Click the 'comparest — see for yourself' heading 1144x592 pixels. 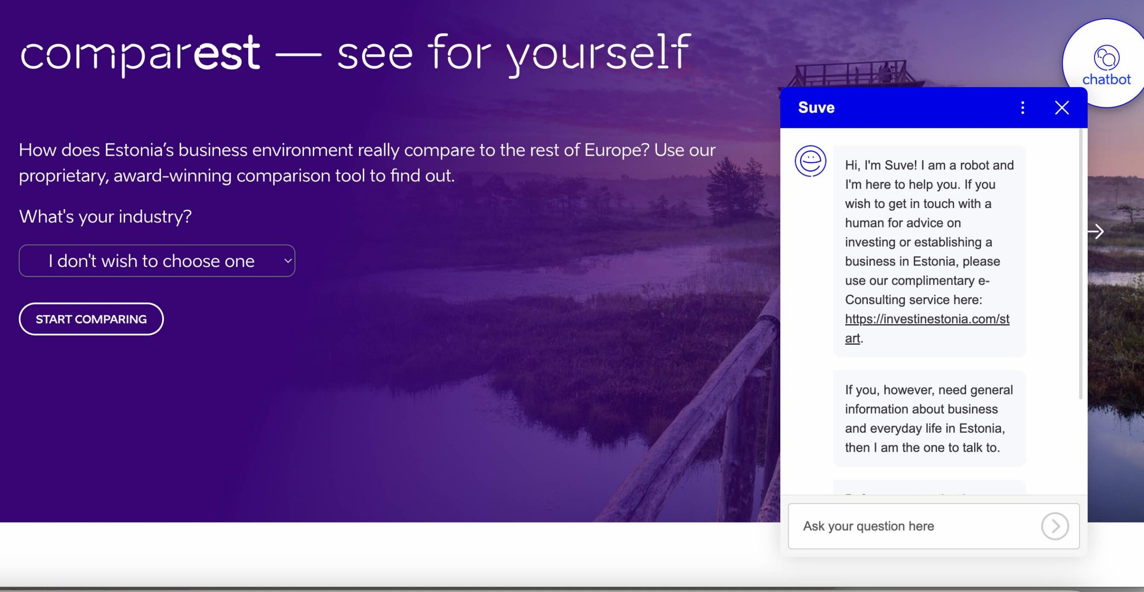(x=355, y=54)
